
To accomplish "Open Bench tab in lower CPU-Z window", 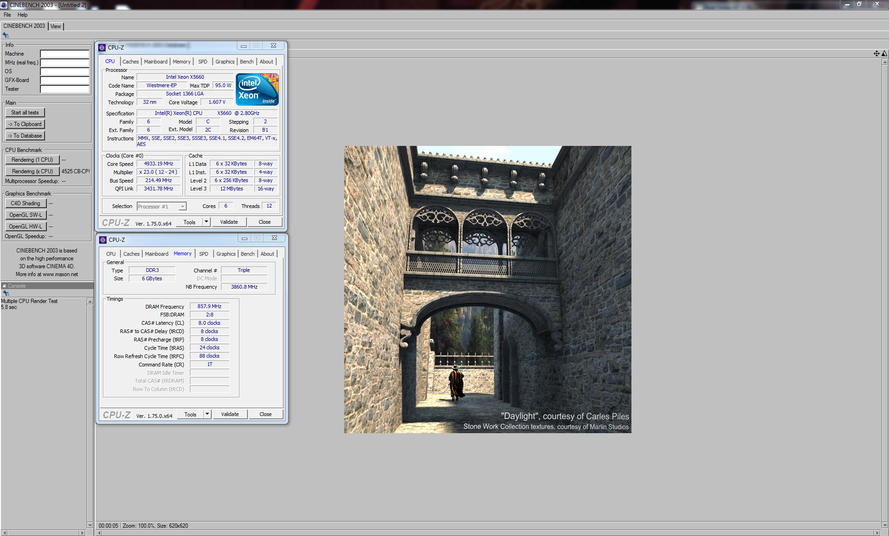I will pos(248,254).
